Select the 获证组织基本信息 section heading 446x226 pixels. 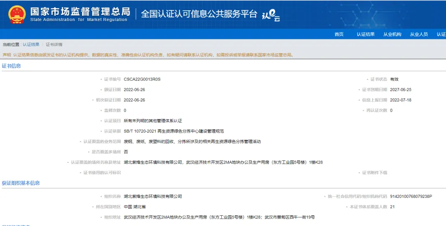[x=21, y=183]
